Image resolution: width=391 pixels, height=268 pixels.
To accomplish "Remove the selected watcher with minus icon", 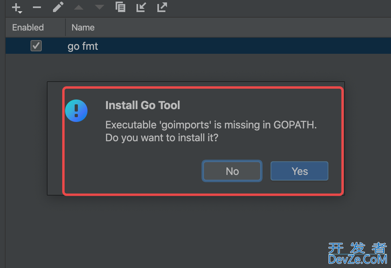I will coord(37,8).
